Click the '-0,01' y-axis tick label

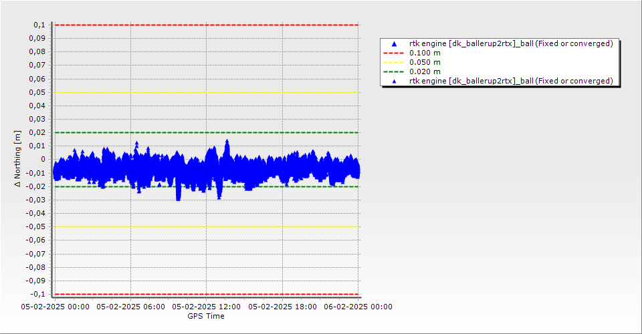point(35,173)
